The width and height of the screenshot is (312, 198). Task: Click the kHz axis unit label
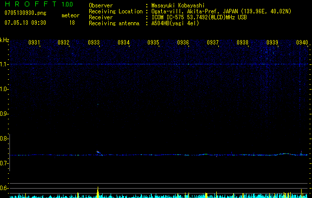[4, 40]
